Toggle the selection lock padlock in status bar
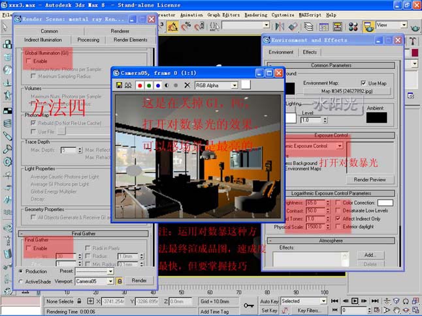422x316 pixels. click(x=80, y=301)
